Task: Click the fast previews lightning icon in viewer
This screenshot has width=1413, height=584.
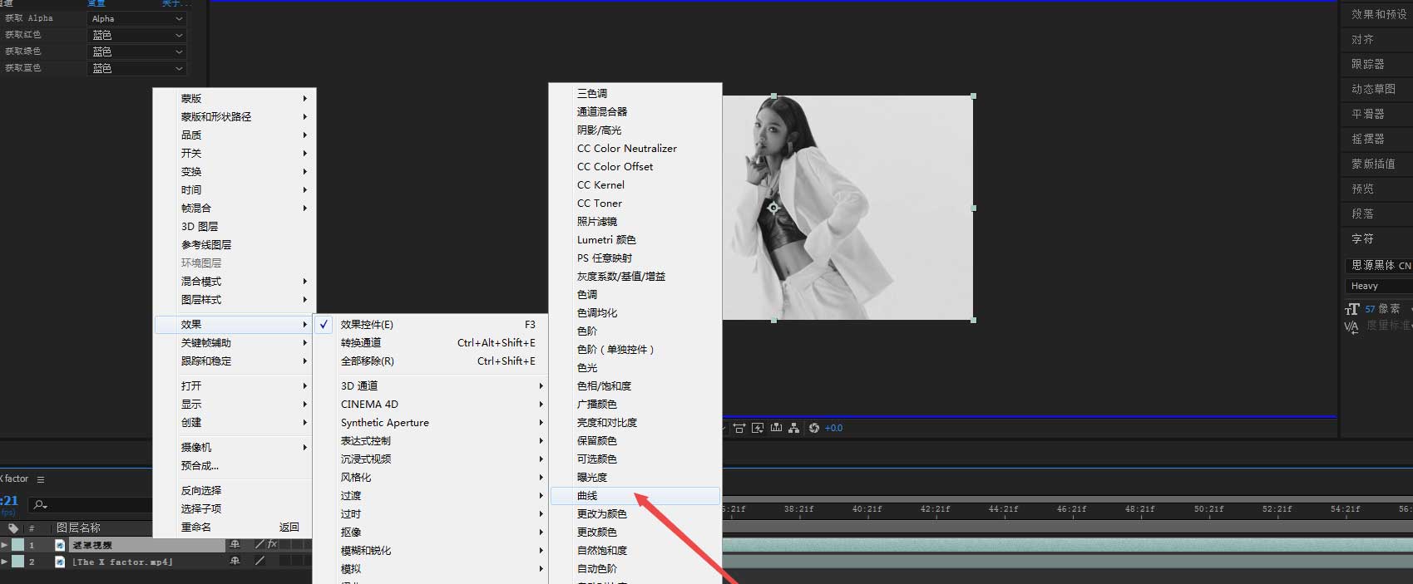Action: tap(758, 428)
